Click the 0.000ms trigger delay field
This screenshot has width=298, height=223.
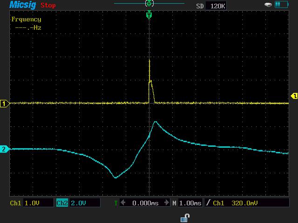145,203
